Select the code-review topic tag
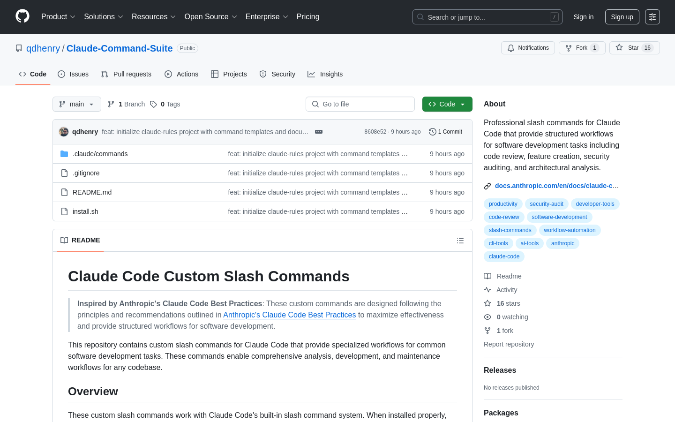 point(504,217)
